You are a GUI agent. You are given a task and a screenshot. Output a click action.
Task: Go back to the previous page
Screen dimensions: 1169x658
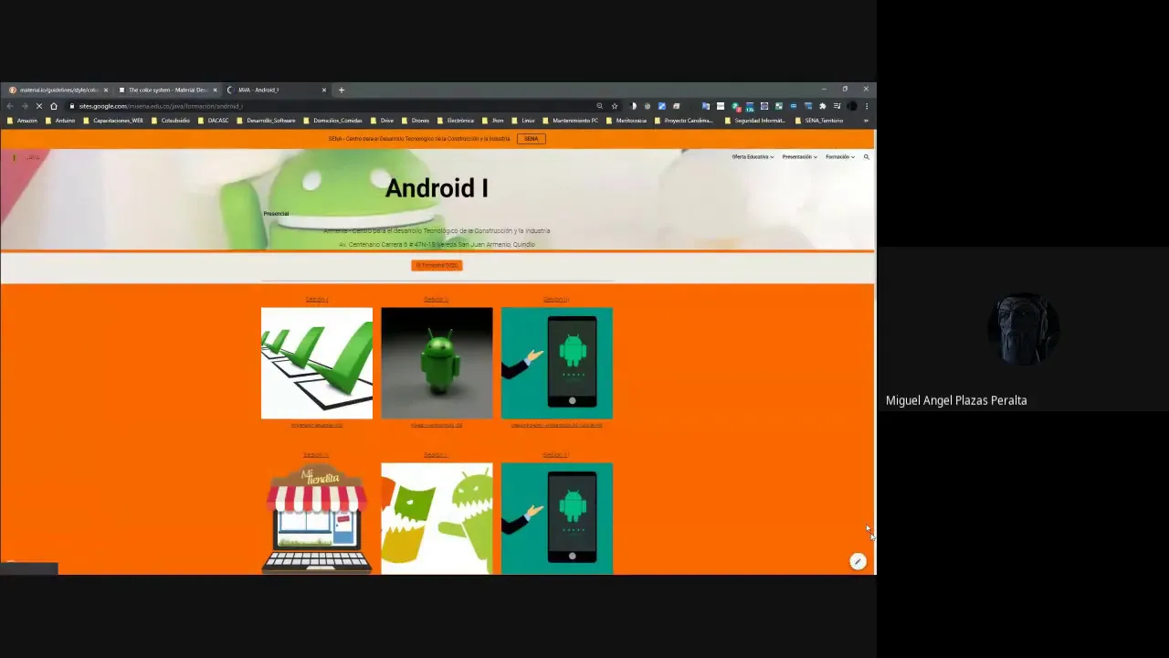pyautogui.click(x=9, y=106)
